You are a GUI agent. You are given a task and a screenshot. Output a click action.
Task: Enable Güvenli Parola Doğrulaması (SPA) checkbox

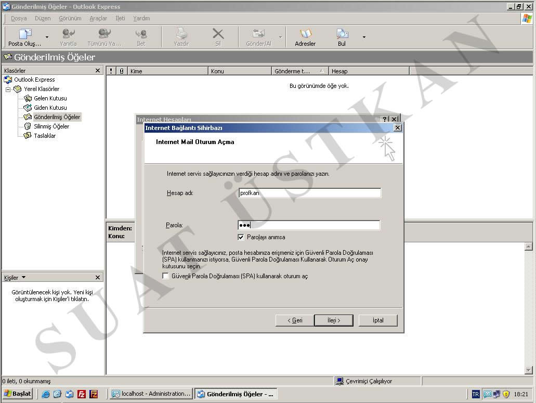click(x=166, y=276)
